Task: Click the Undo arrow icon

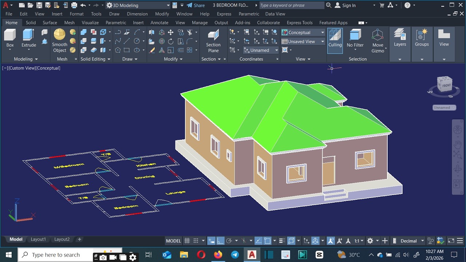Action: click(83, 5)
